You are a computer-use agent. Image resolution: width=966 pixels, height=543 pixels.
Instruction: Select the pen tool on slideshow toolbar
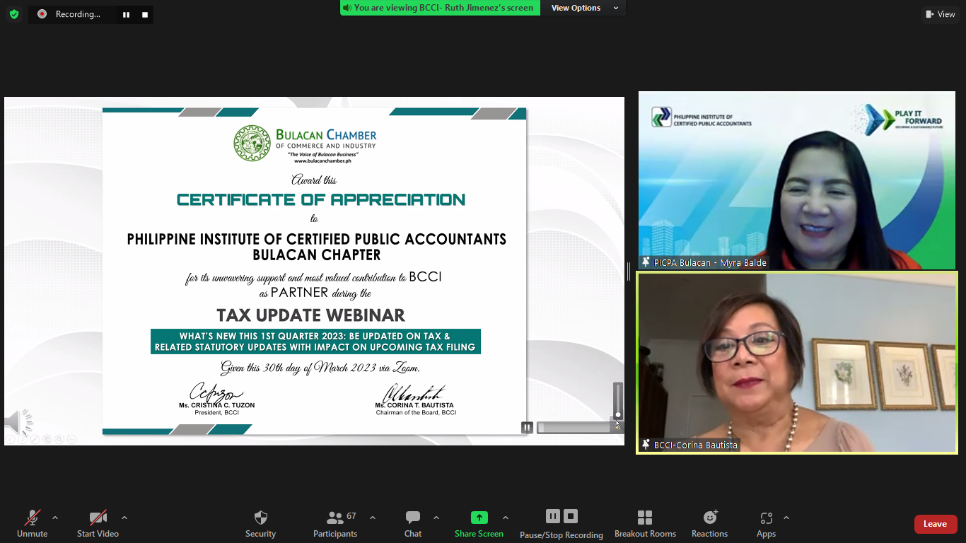click(x=35, y=439)
